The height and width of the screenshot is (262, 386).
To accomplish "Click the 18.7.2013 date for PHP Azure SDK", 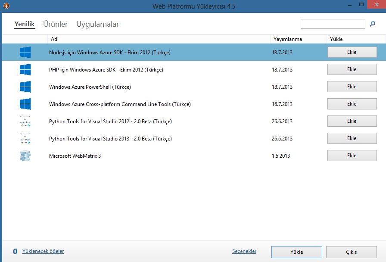I will click(282, 70).
